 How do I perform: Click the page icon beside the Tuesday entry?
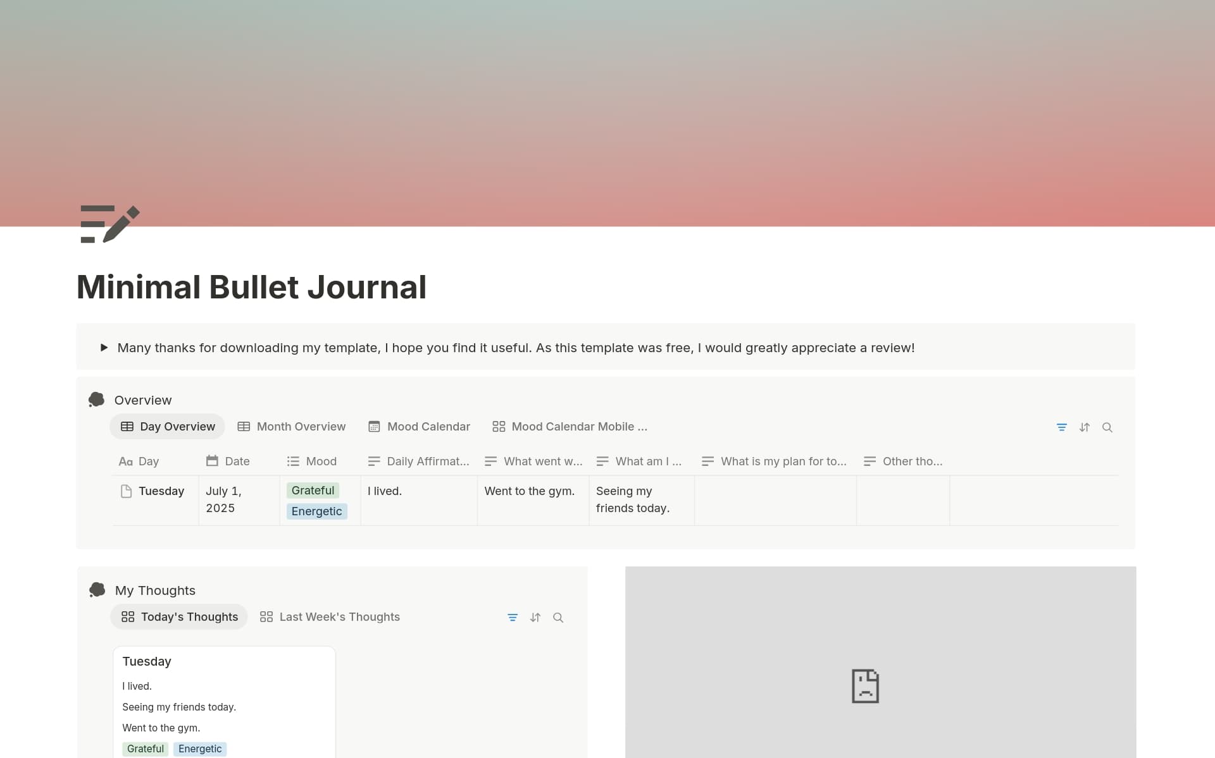tap(125, 491)
